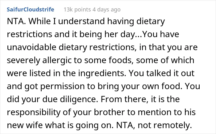Click the word 'understand' in the first line
Viewport: 216px width, 134px height.
[x=81, y=21]
